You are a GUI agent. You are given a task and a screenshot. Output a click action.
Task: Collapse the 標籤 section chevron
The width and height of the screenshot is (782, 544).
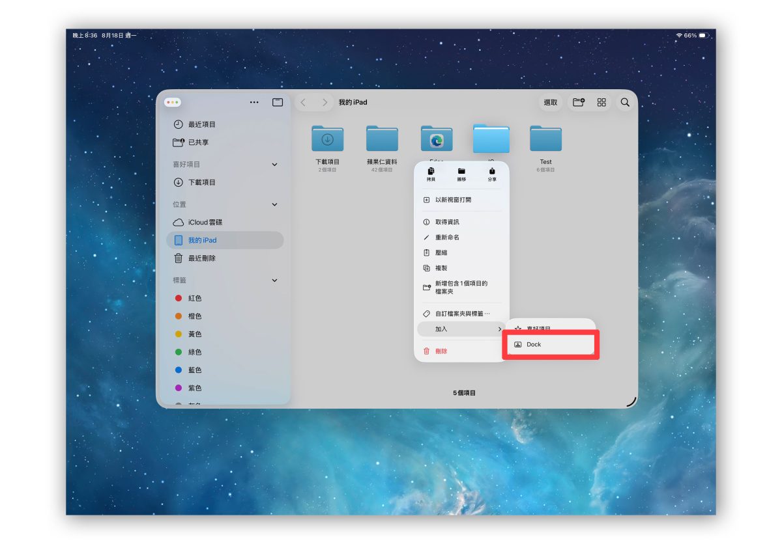tap(274, 280)
